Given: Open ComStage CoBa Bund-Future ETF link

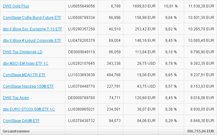Looking at the screenshot, I should [x=32, y=18].
